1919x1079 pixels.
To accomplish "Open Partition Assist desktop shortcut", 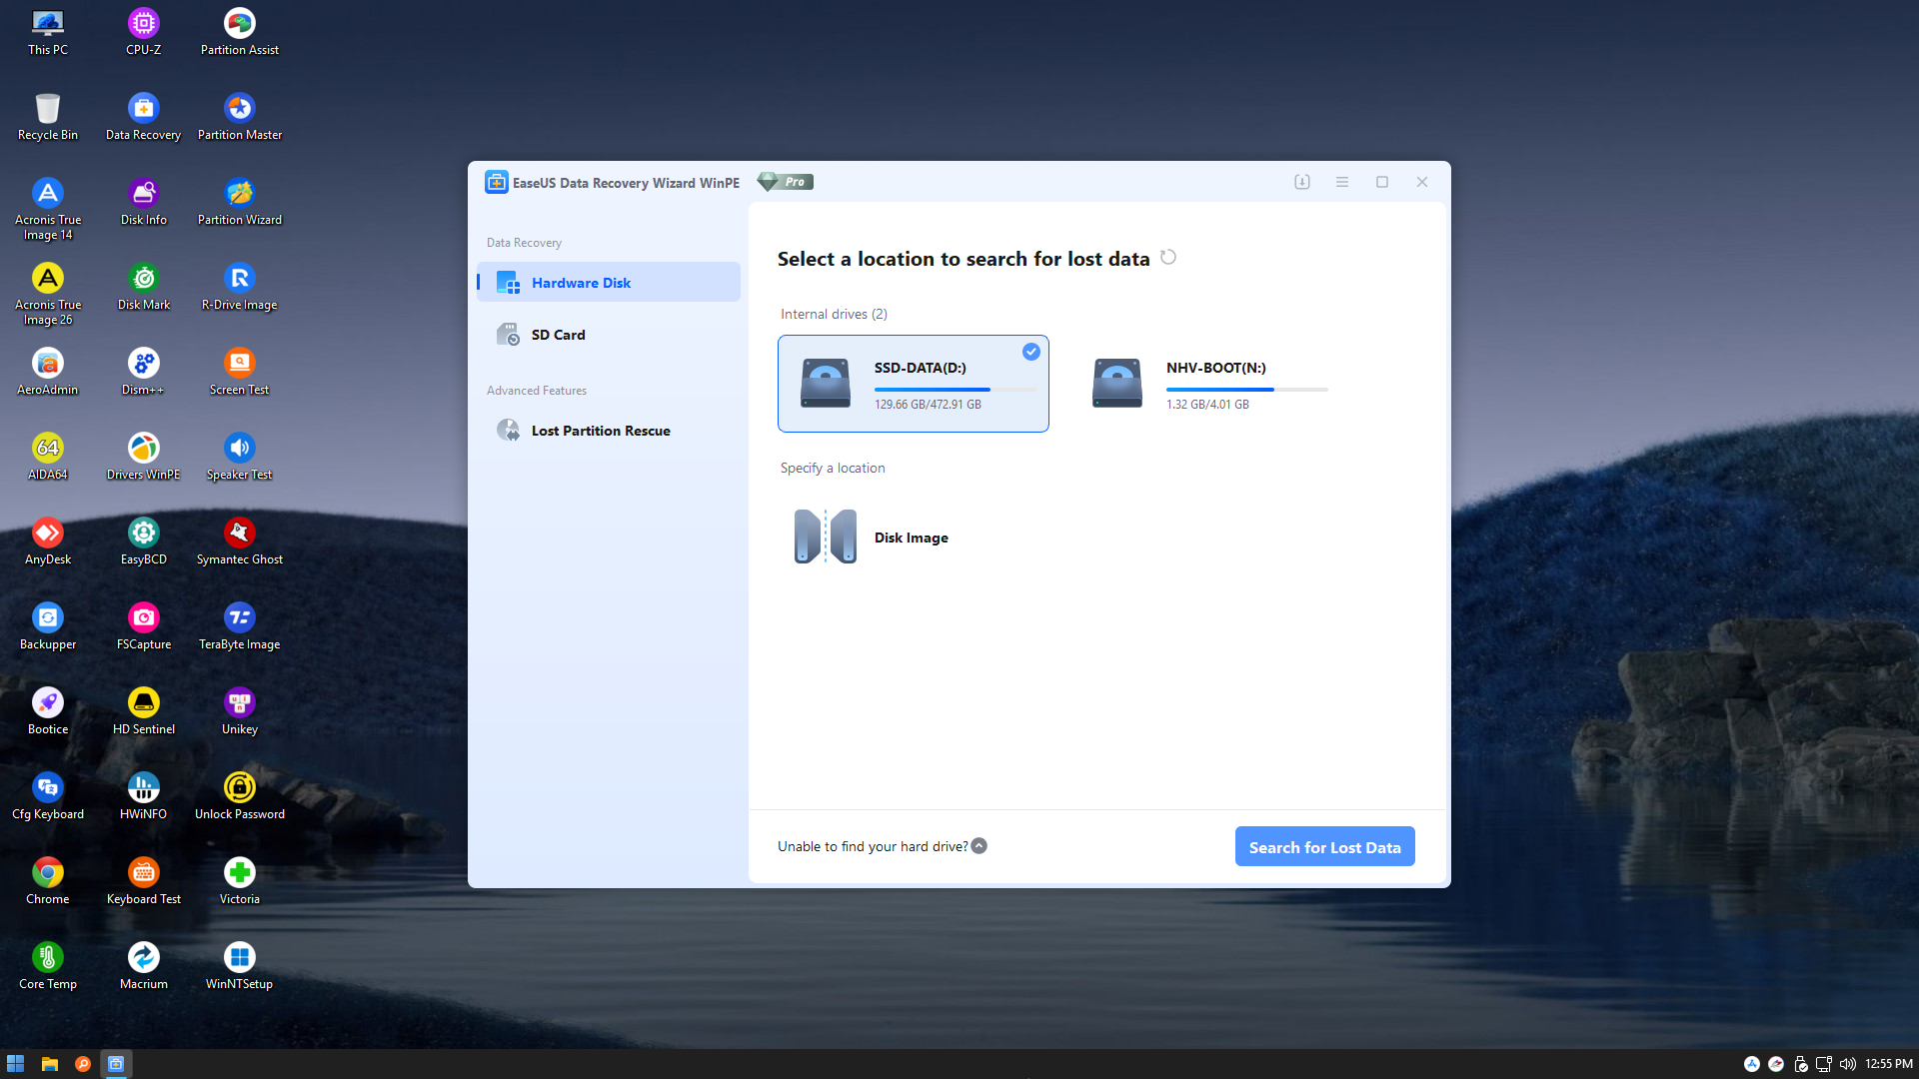I will click(x=240, y=33).
